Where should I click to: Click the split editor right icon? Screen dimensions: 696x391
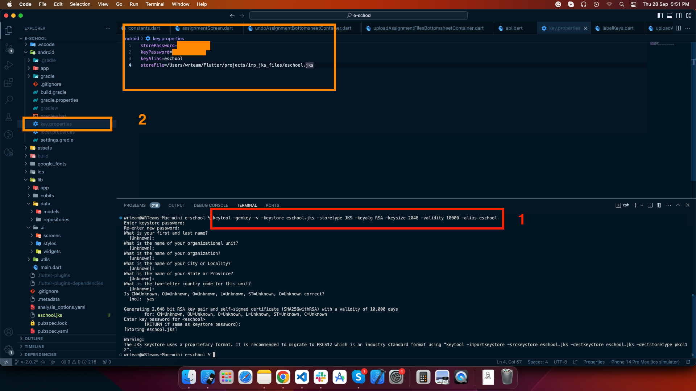pyautogui.click(x=678, y=28)
